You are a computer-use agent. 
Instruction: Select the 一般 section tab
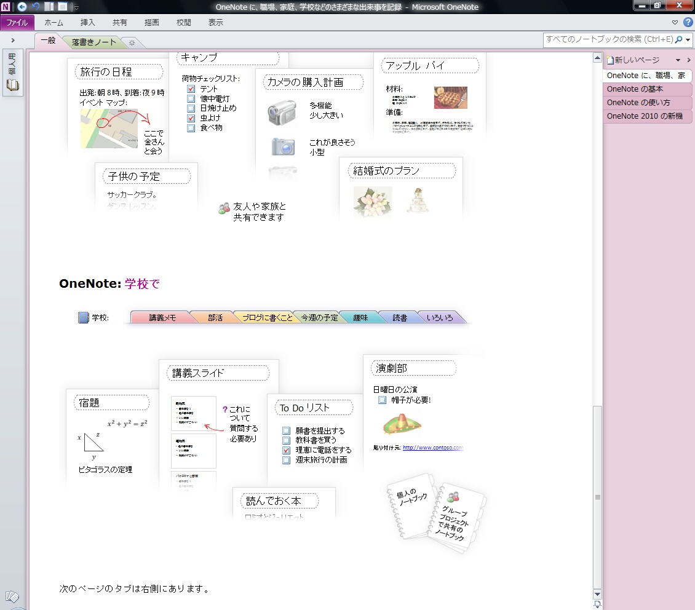click(48, 41)
